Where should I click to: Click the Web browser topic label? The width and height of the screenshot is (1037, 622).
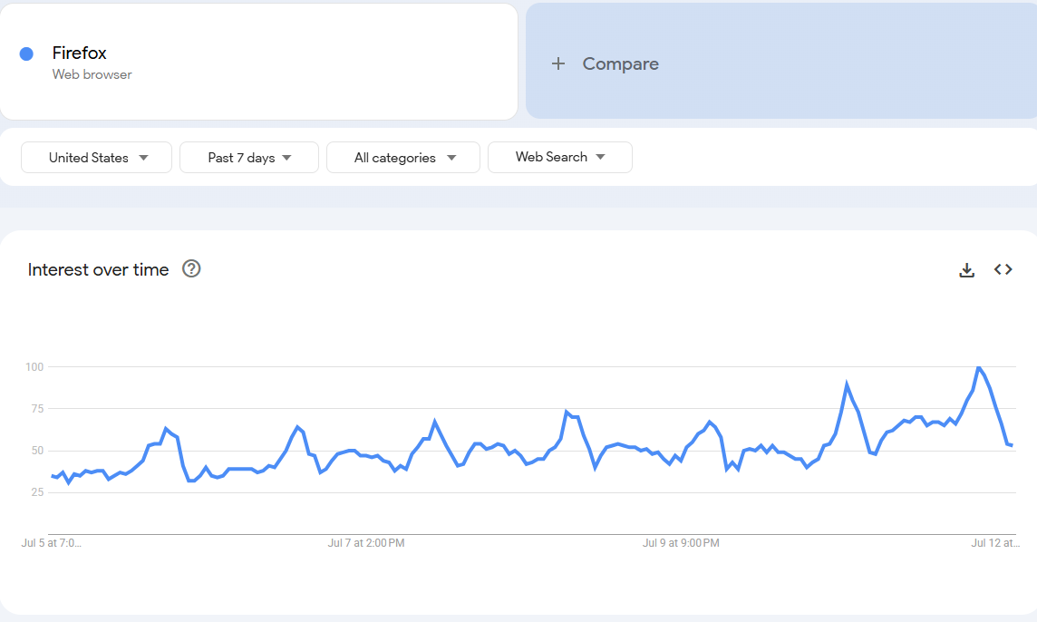tap(92, 74)
